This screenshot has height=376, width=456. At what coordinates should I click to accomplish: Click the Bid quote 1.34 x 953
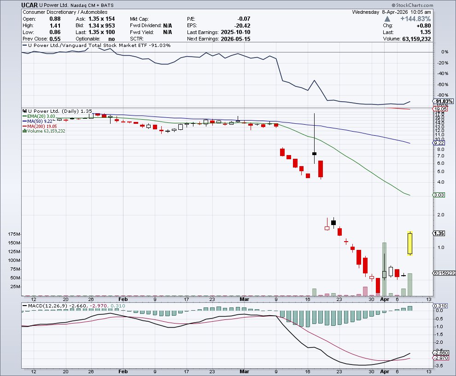pyautogui.click(x=101, y=26)
